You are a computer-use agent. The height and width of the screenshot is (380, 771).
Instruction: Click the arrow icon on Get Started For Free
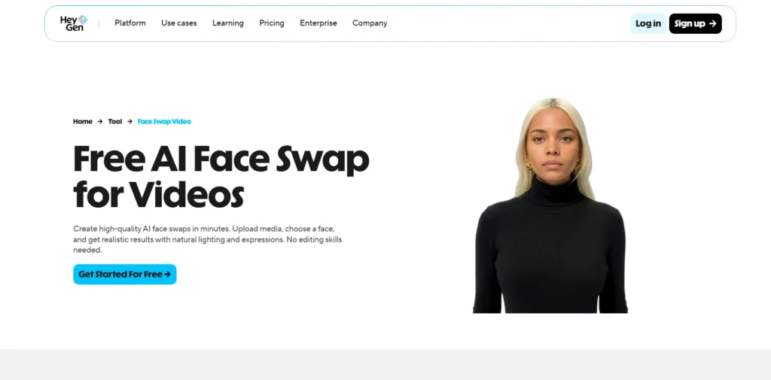(168, 275)
